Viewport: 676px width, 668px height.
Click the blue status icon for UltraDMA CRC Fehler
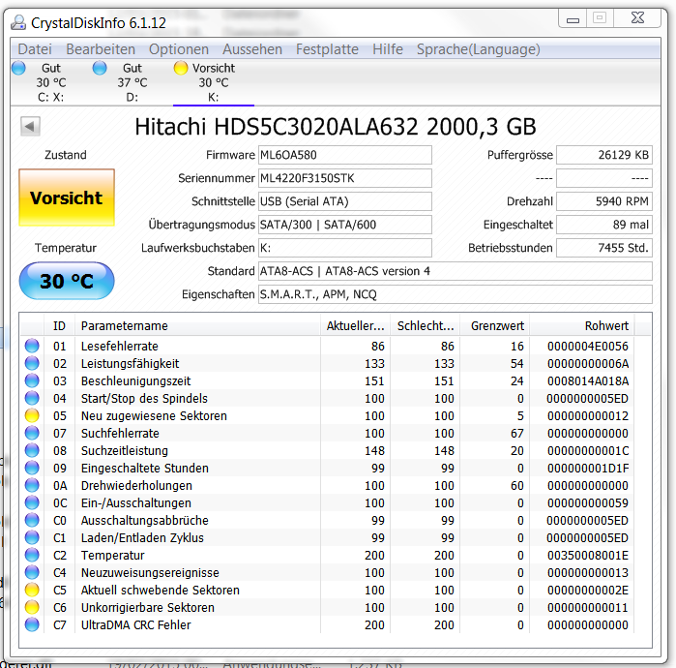32,624
